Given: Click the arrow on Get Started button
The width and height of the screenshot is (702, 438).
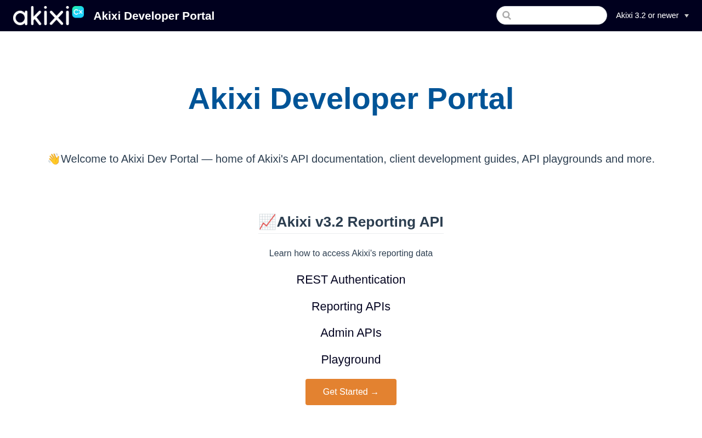Looking at the screenshot, I should tap(375, 393).
